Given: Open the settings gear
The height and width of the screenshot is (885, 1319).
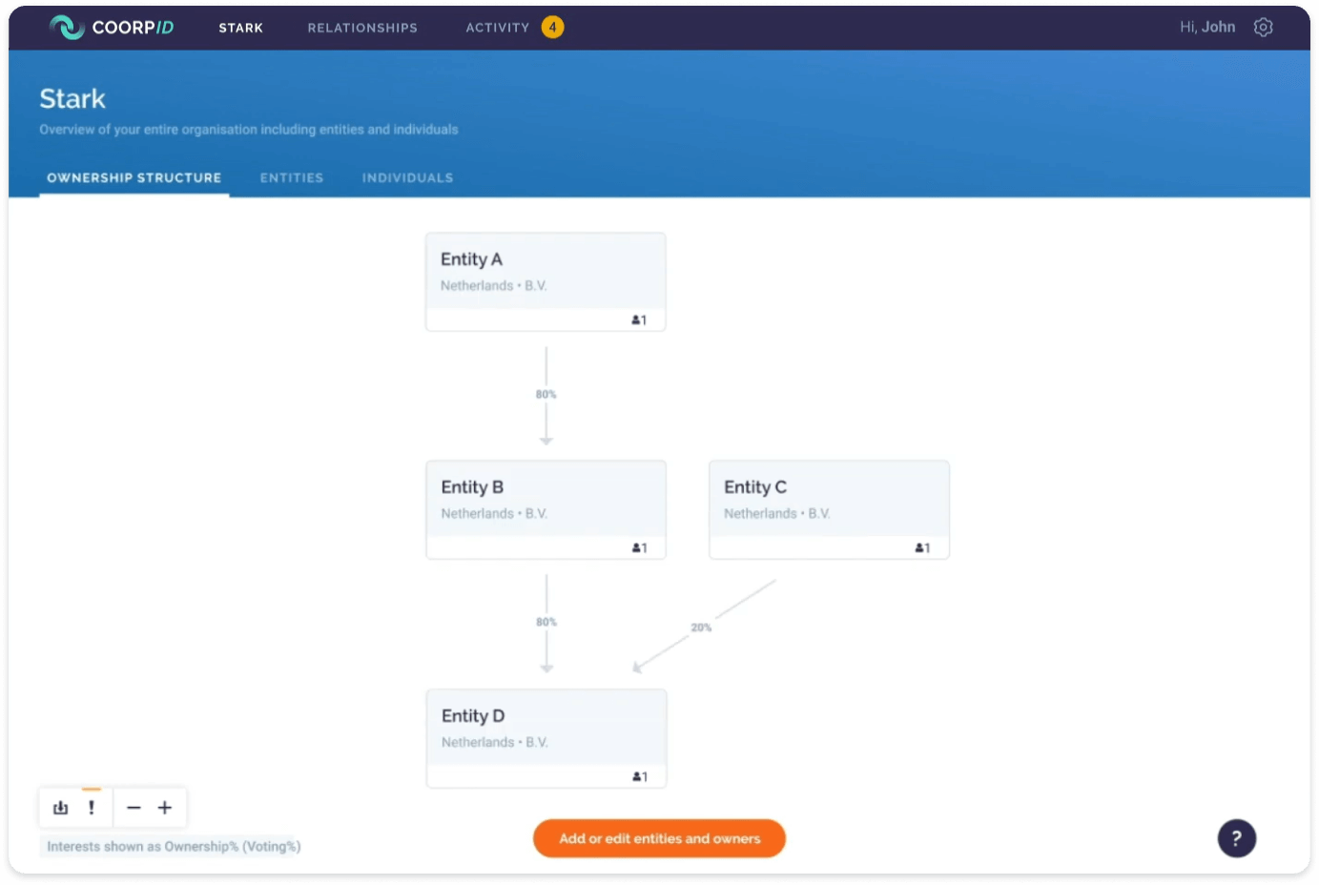Looking at the screenshot, I should (1263, 27).
